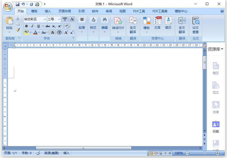Image resolution: width=227 pixels, height=158 pixels.
Task: Open print preview from quick access toolbar
Action: tap(37, 4)
